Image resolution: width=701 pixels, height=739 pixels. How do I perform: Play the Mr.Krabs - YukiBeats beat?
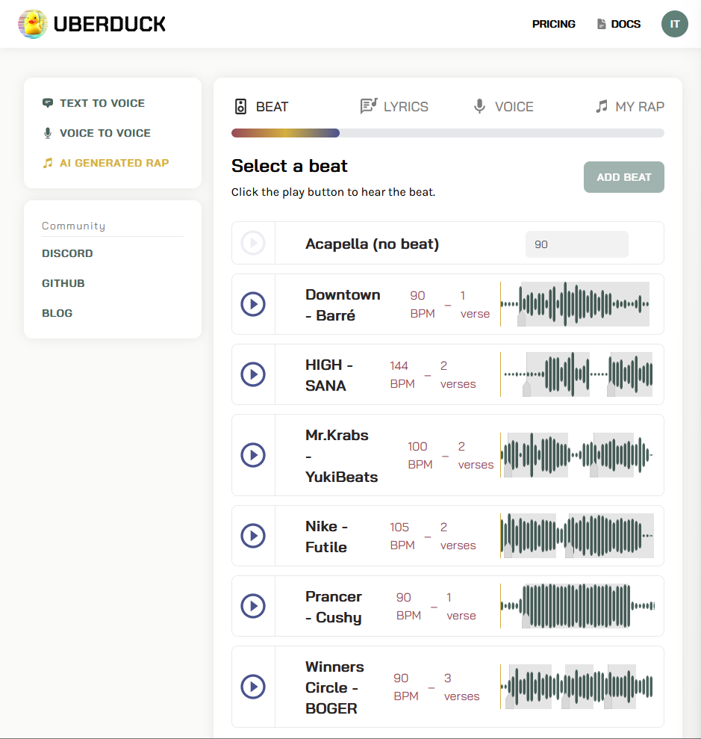click(253, 455)
